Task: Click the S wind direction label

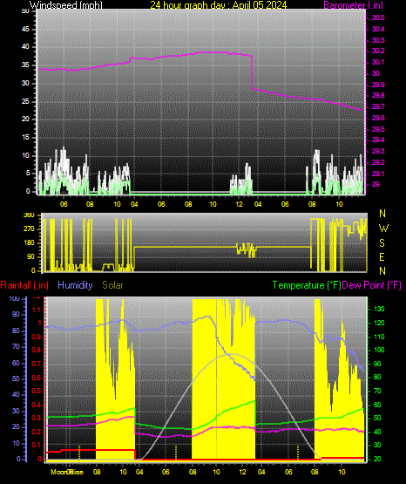Action: coord(382,243)
